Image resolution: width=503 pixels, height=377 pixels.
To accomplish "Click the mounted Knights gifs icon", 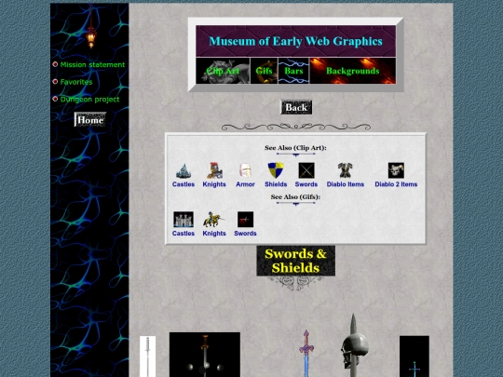I will click(x=213, y=220).
